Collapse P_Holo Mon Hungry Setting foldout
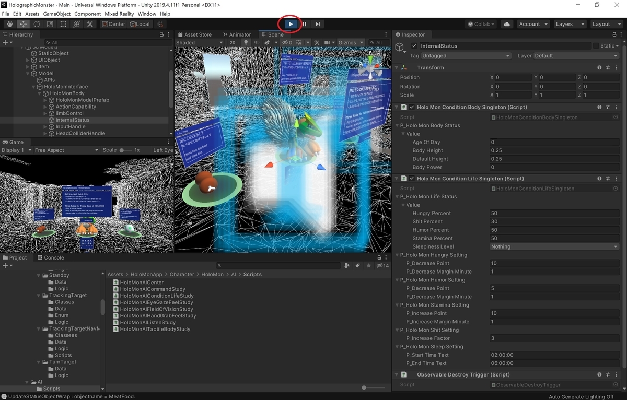Image resolution: width=627 pixels, height=400 pixels. (397, 255)
